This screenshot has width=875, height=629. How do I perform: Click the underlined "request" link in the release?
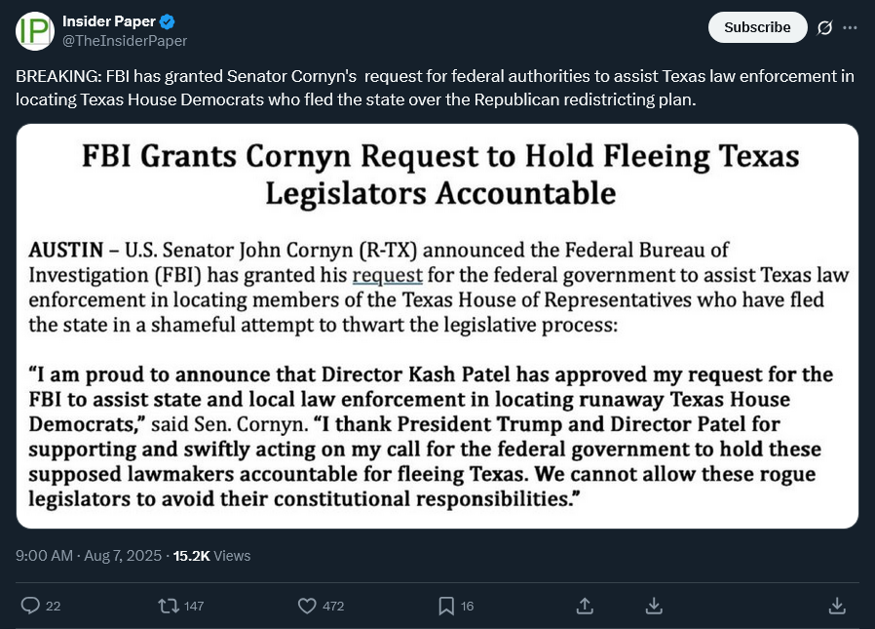(387, 275)
